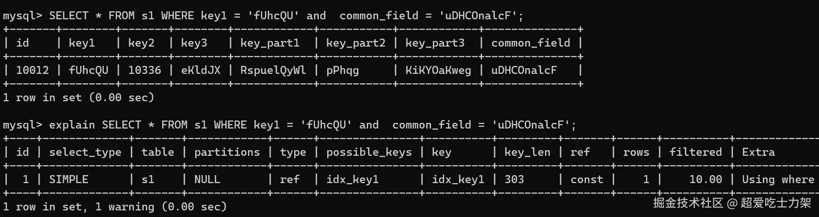Click the Extra value Using where
Viewport: 819px width, 217px height.
[x=778, y=179]
